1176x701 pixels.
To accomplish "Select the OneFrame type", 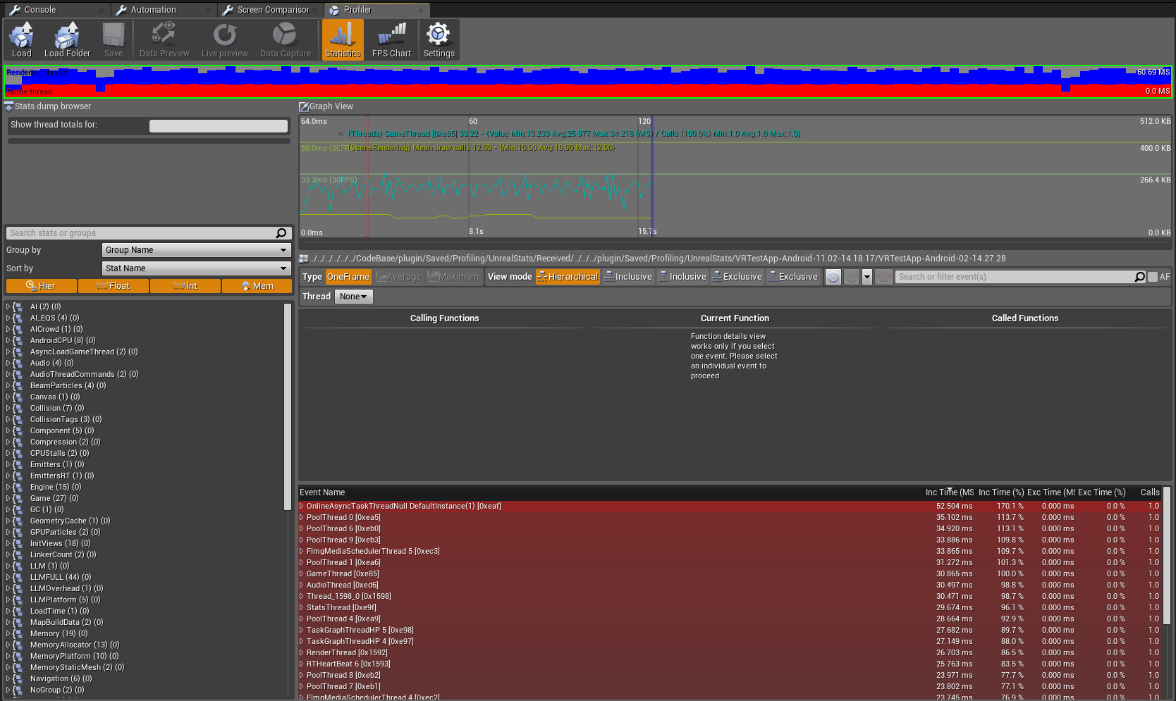I will click(348, 277).
